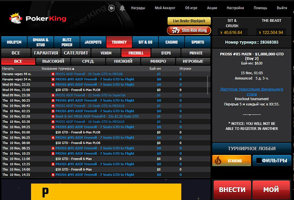Screen dimensions: 294x200
Task: Open the Награды menu
Action: pos(138,8)
